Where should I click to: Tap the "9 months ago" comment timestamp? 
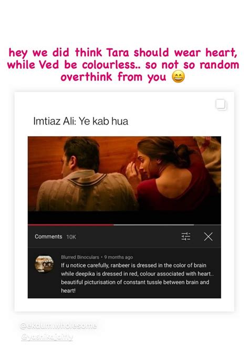pos(118,257)
